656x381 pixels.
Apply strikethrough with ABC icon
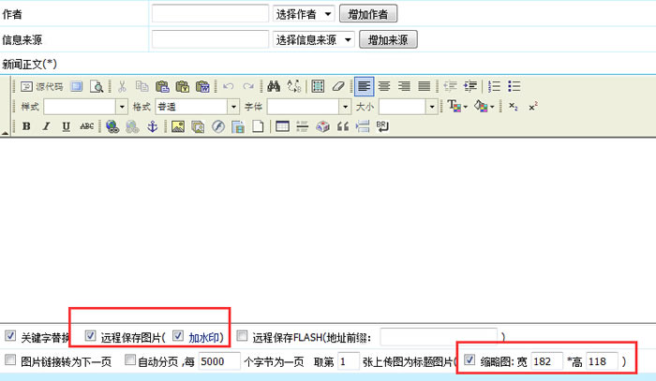coord(86,126)
